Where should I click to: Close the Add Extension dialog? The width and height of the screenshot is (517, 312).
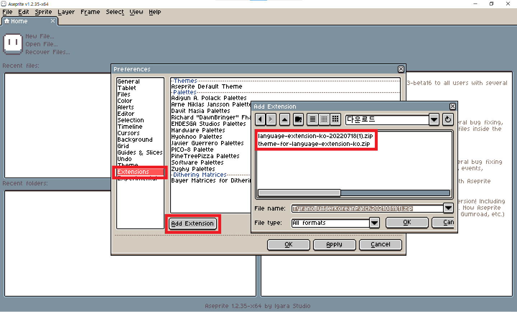453,107
